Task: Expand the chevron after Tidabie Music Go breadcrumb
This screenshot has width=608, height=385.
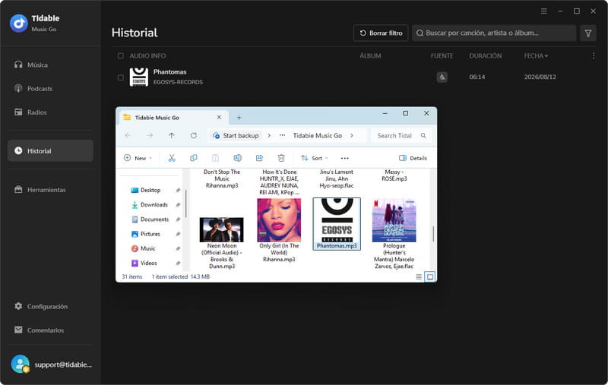Action: tap(352, 135)
